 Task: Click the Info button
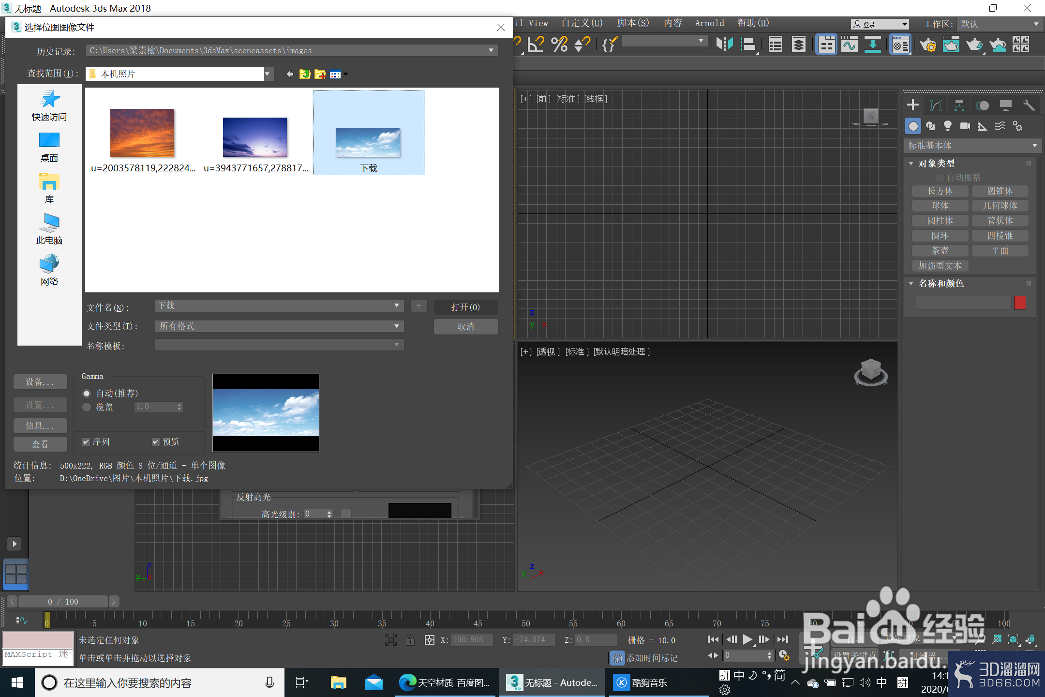click(40, 426)
